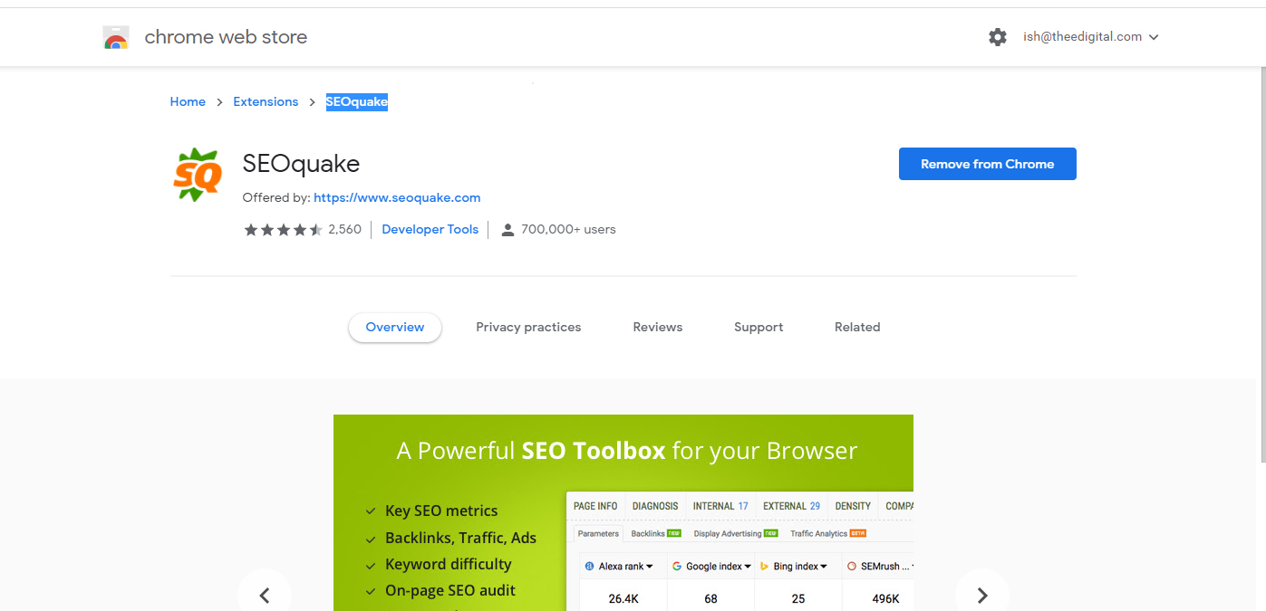This screenshot has width=1266, height=611.
Task: Go to previous screenshot with left arrow
Action: 265,596
